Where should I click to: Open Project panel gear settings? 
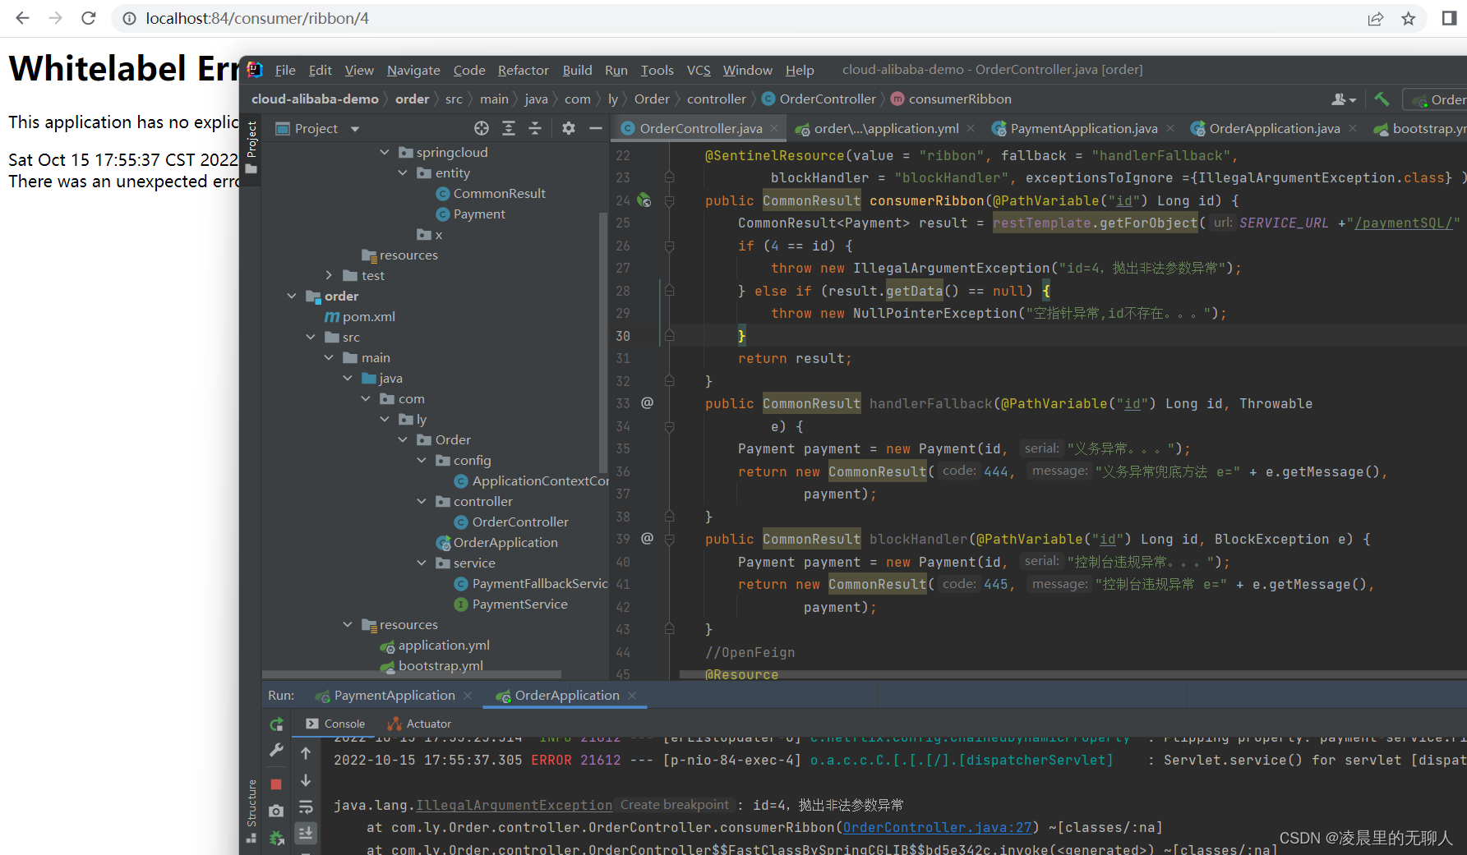569,128
